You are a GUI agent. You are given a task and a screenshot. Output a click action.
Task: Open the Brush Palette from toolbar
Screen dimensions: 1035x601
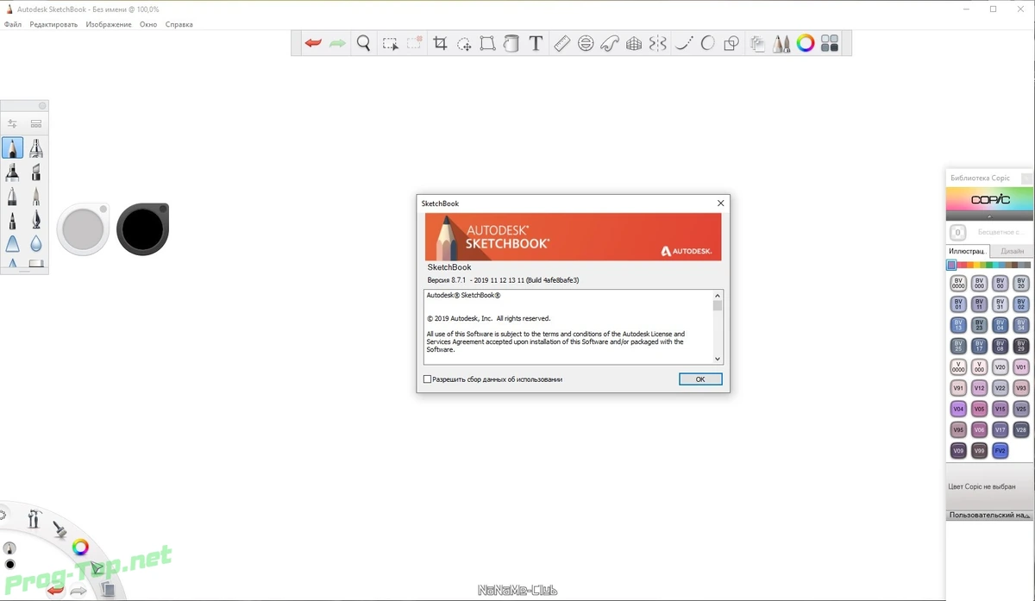pyautogui.click(x=781, y=43)
